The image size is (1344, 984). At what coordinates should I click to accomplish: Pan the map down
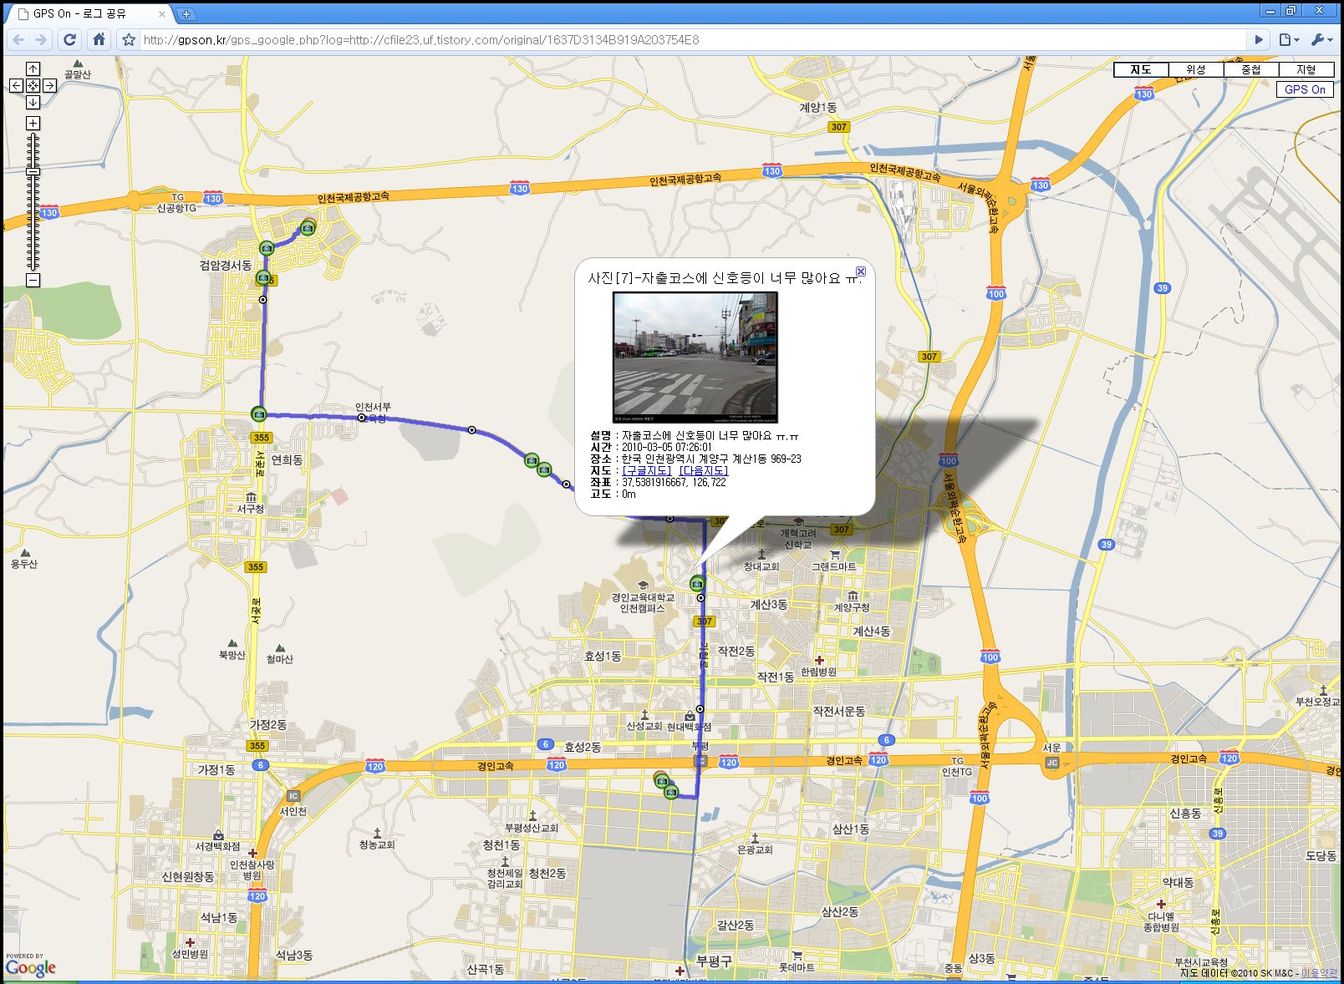tap(33, 102)
